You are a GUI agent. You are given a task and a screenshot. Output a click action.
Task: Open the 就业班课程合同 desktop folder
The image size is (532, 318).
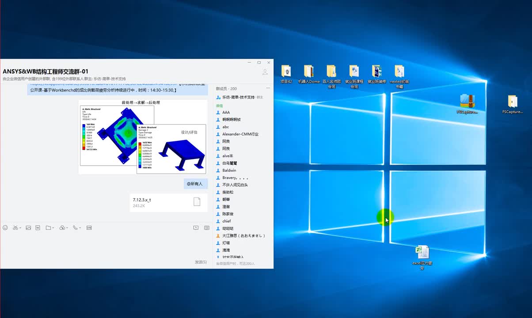click(354, 77)
